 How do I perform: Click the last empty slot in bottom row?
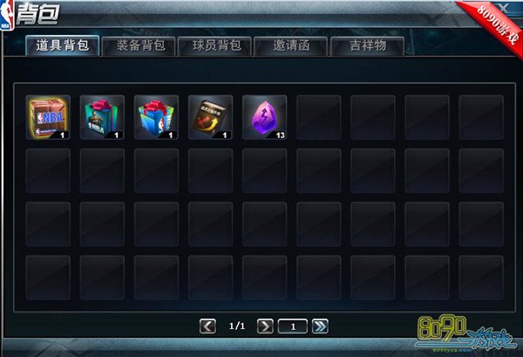coord(481,278)
